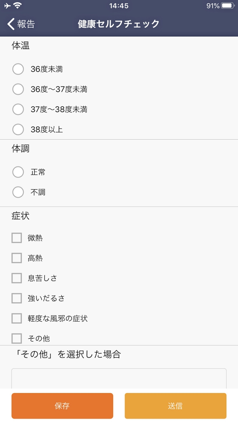
Task: Enable the 息苦しさ symptom checkbox
Action: (17, 278)
